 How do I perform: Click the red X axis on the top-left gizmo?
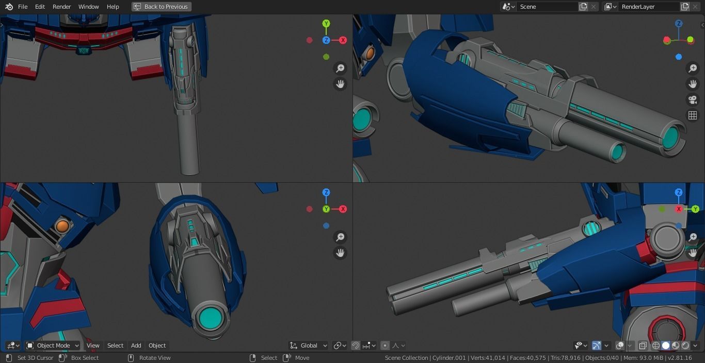tap(343, 40)
